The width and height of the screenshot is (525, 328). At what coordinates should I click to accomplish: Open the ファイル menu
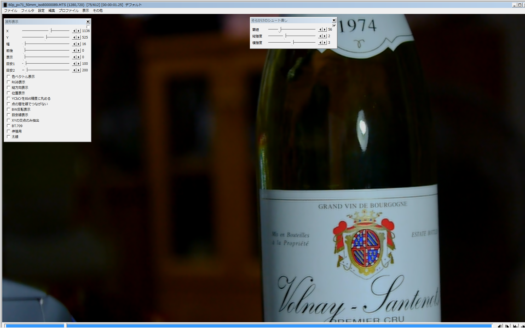(x=11, y=11)
